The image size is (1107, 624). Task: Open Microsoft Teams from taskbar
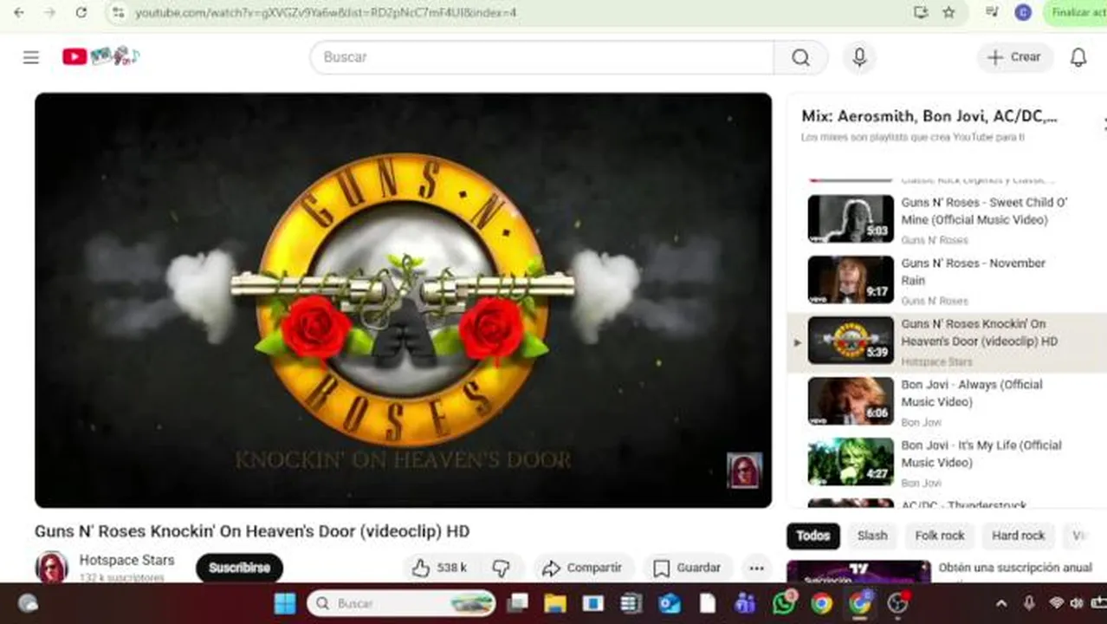745,603
